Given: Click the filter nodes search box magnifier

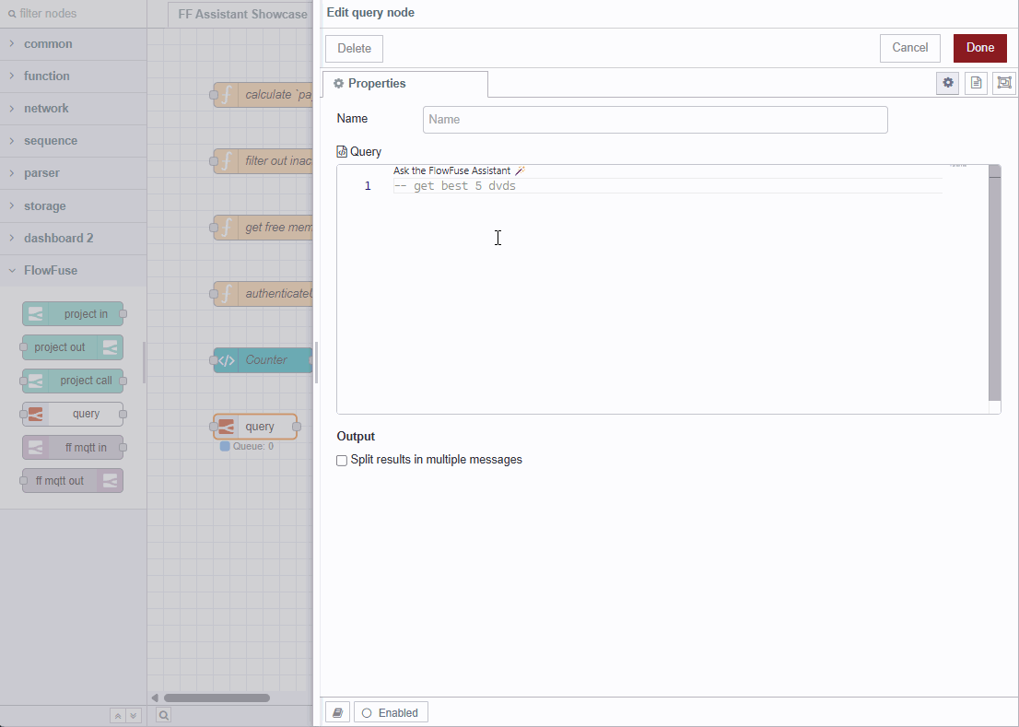Looking at the screenshot, I should tap(9, 14).
